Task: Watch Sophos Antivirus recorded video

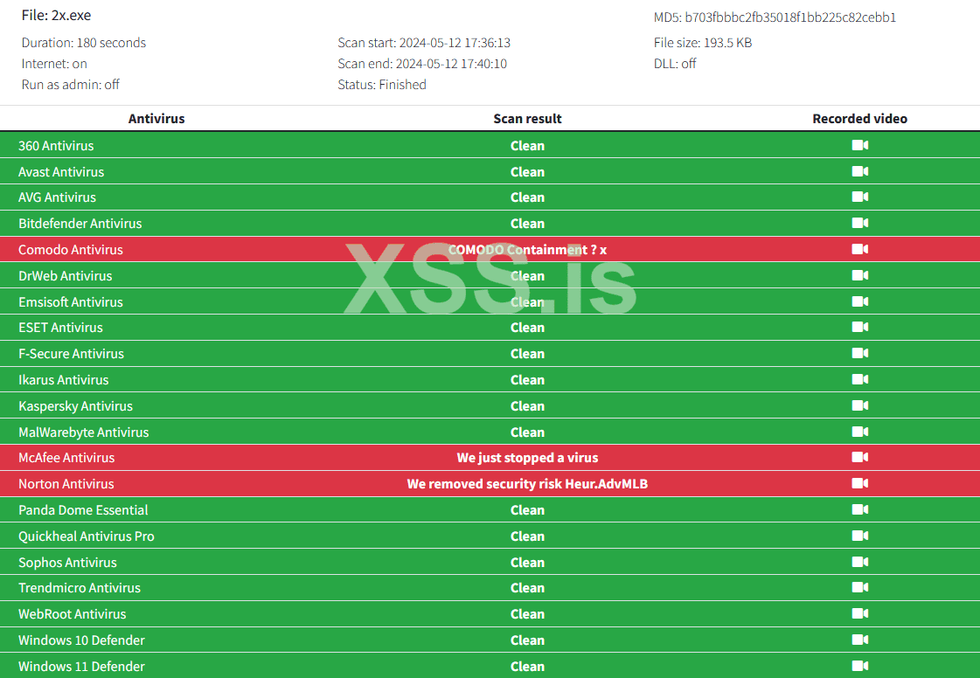Action: [x=859, y=562]
